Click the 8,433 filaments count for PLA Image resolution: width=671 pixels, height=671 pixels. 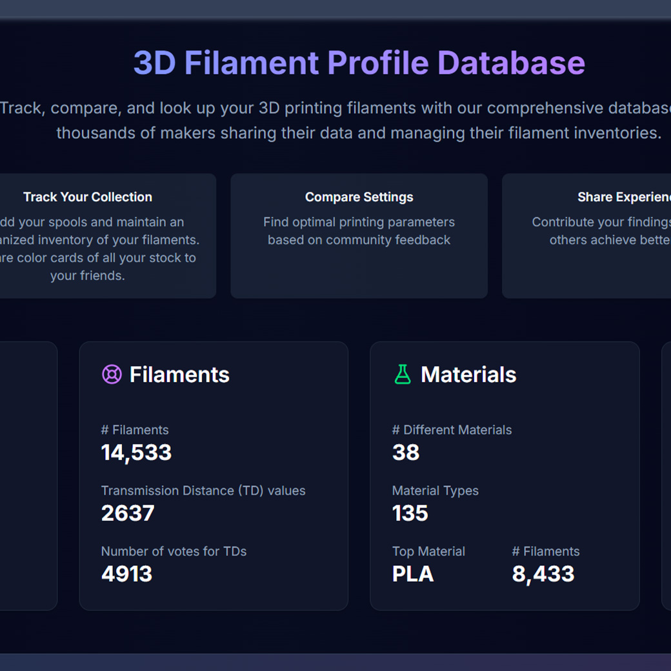pyautogui.click(x=543, y=574)
